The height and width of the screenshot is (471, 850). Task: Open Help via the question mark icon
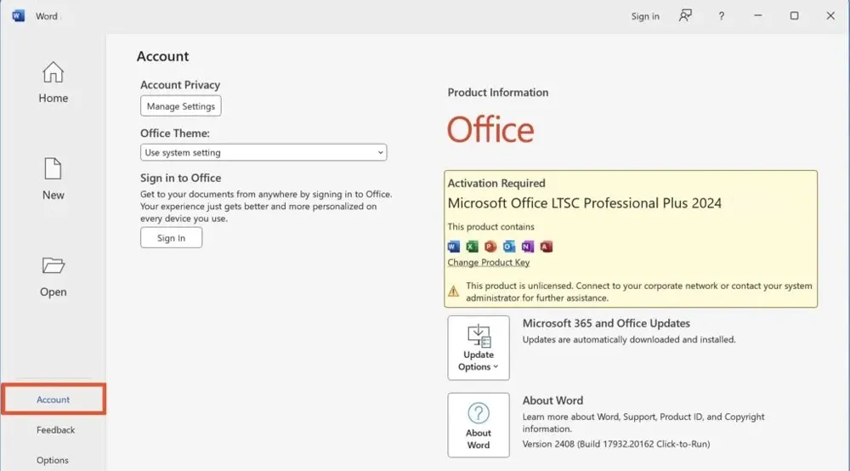[721, 16]
